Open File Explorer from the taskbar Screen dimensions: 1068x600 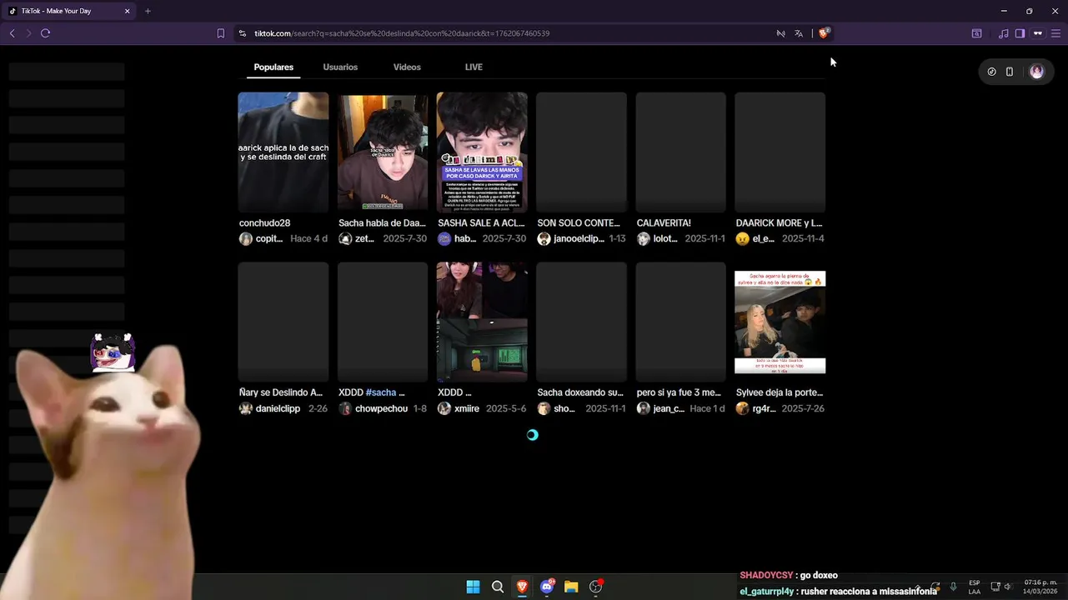[571, 587]
